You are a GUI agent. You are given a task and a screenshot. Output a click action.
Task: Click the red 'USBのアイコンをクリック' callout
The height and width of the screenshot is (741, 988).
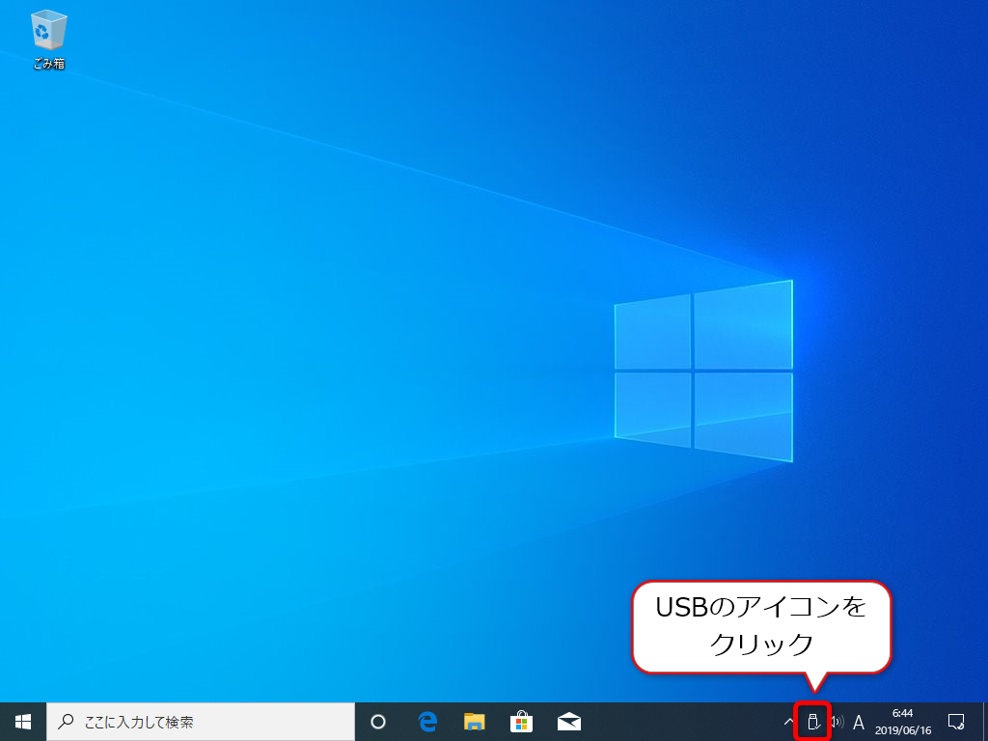coord(762,627)
